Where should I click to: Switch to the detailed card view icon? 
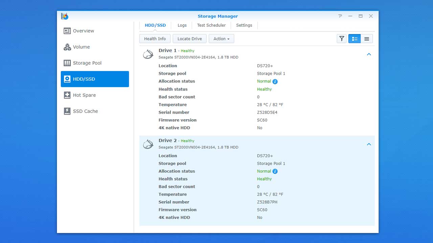coord(355,39)
